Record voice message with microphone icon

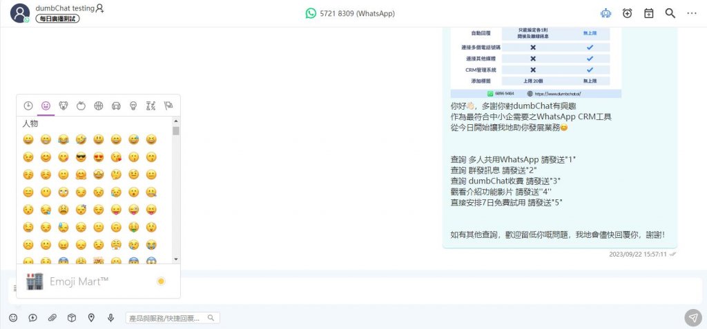[x=111, y=318]
